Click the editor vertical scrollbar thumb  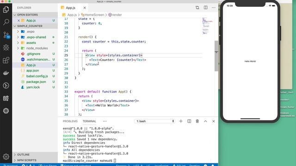pyautogui.click(x=216, y=56)
